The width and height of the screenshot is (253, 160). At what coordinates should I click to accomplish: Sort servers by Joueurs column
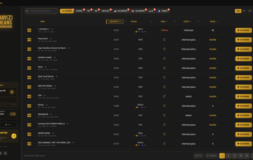click(115, 21)
